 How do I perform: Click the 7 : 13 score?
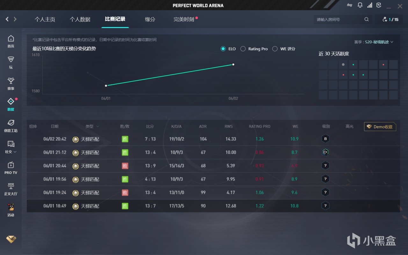[150, 139]
